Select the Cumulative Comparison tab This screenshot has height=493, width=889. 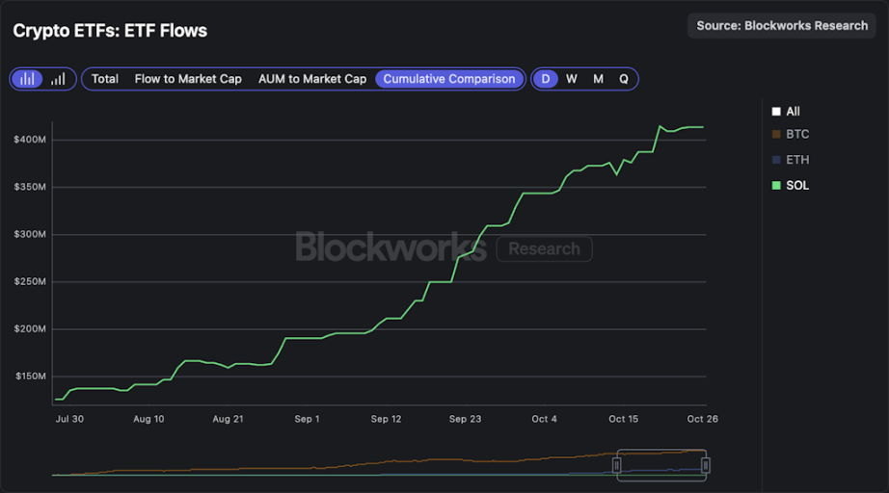(449, 79)
